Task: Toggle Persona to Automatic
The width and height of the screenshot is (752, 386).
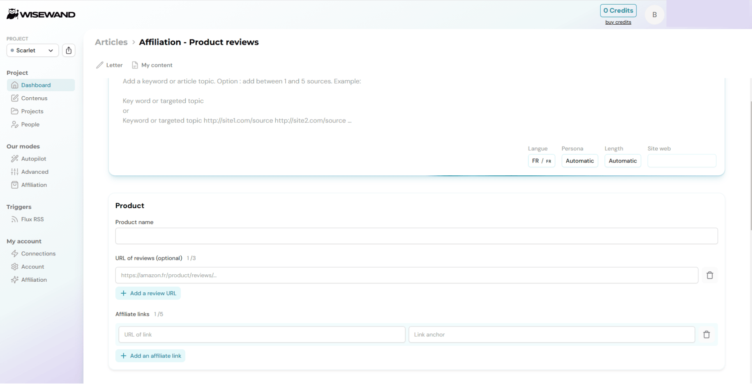Action: pos(579,161)
